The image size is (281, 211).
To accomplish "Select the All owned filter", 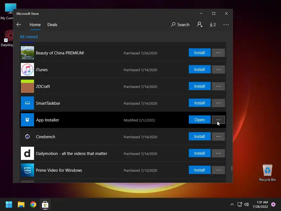I will click(x=29, y=37).
